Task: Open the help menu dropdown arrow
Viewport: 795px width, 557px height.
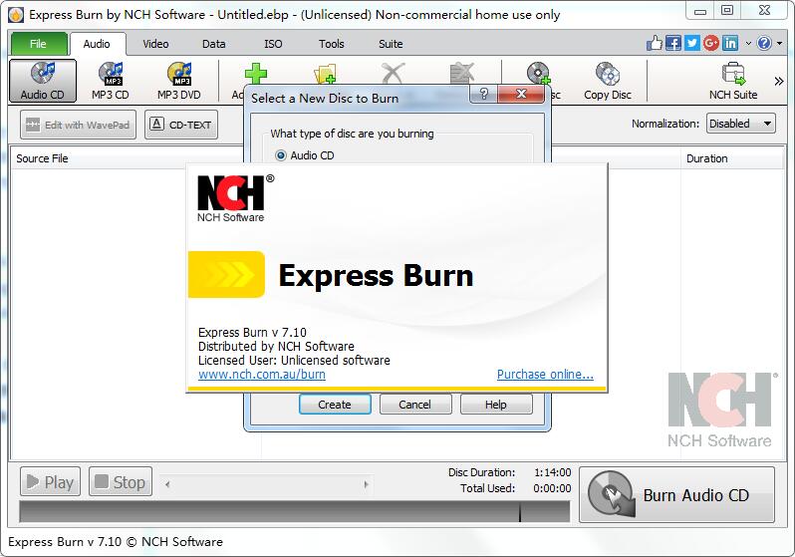Action: tap(778, 44)
